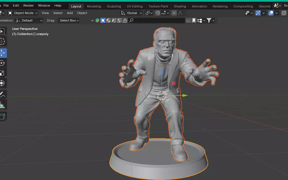Viewport: 288px width, 180px height.
Task: Expand overlays options dropdown arrow
Action: [276, 13]
